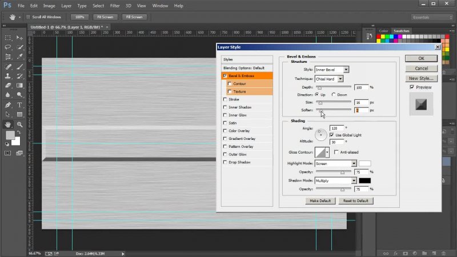Select the Path Selection tool
Screen dimensions: 457x257
(8, 114)
